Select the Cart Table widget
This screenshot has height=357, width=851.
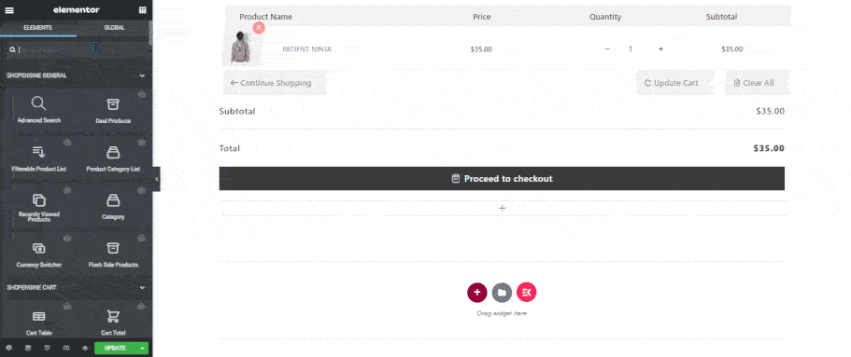point(38,323)
